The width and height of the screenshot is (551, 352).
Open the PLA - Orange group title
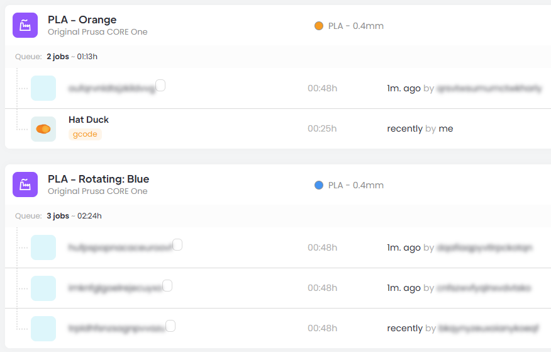point(82,20)
